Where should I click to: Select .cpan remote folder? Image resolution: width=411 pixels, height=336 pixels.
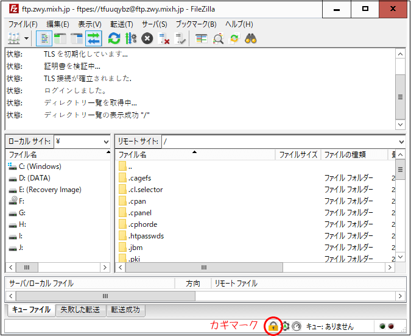tap(132, 201)
